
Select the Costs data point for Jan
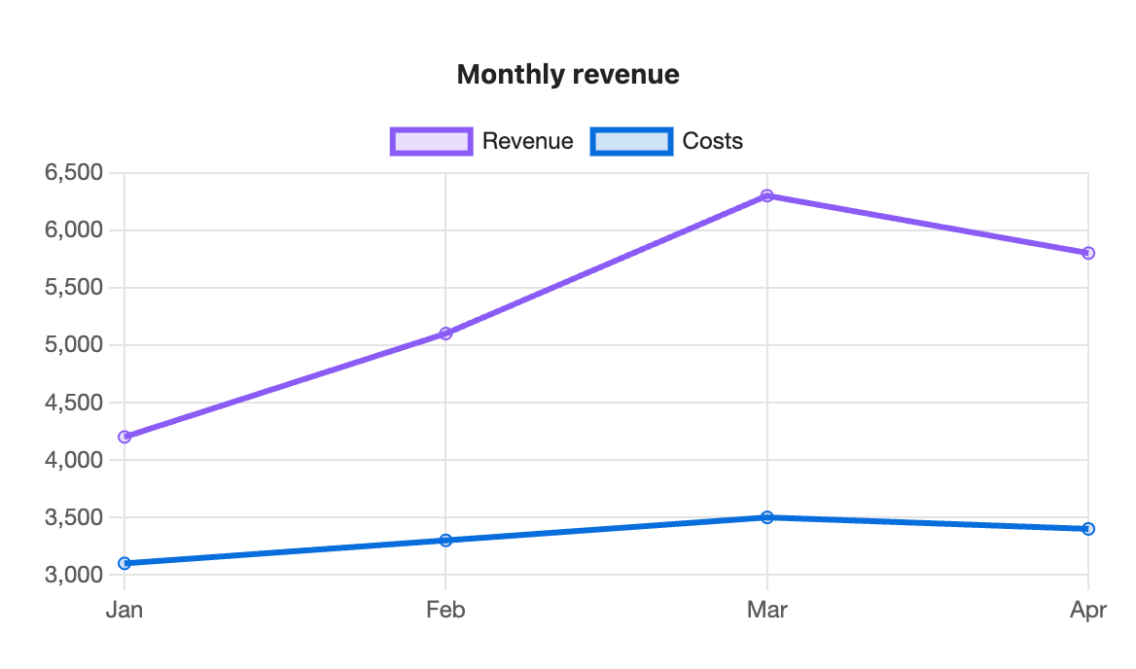pos(124,563)
